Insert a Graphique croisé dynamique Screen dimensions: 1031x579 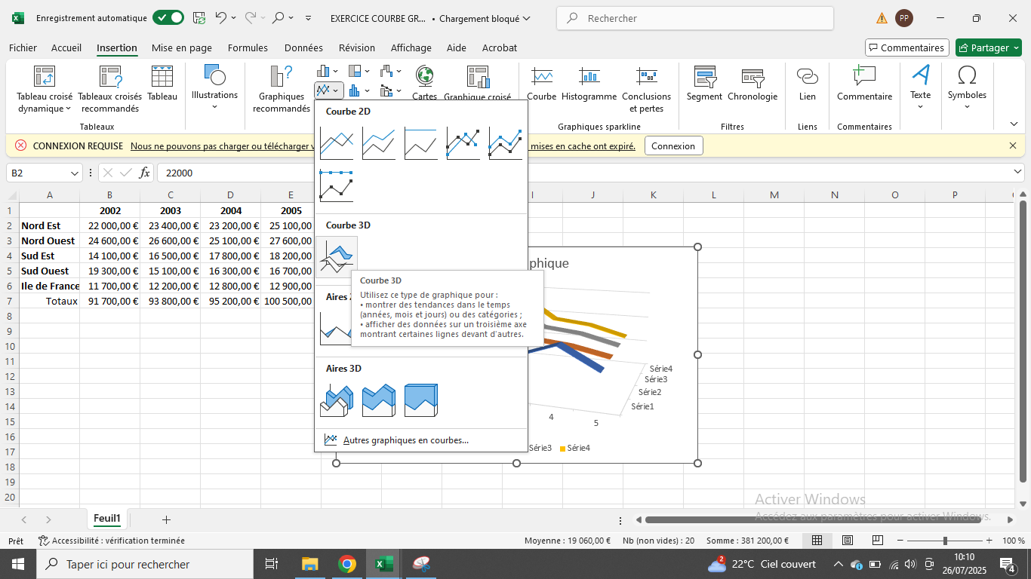point(477,83)
